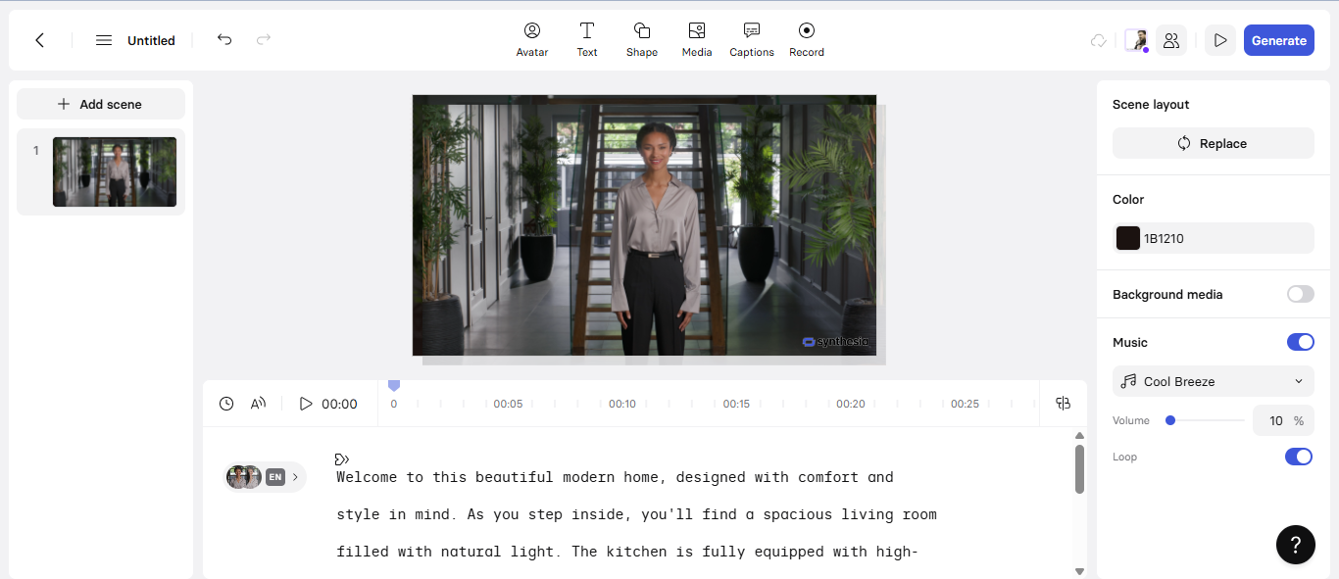1339x579 pixels.
Task: Open the Avatar tool
Action: [532, 40]
